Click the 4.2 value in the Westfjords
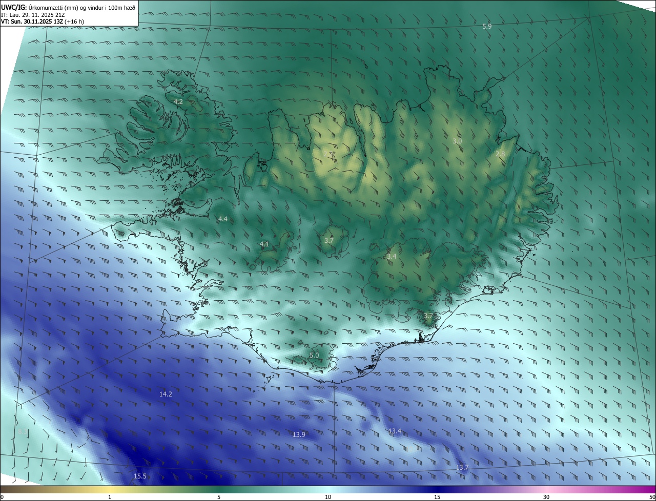656x501 pixels. (178, 102)
